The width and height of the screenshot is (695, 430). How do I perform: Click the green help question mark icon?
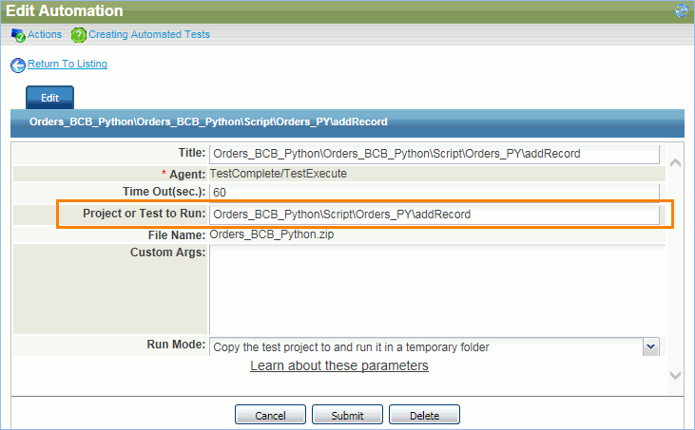pyautogui.click(x=79, y=35)
